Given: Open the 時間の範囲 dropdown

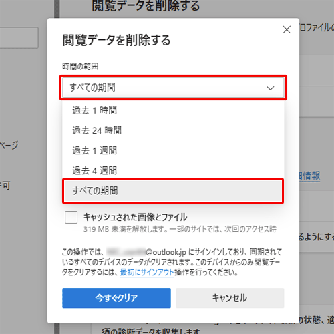Looking at the screenshot, I should 173,88.
